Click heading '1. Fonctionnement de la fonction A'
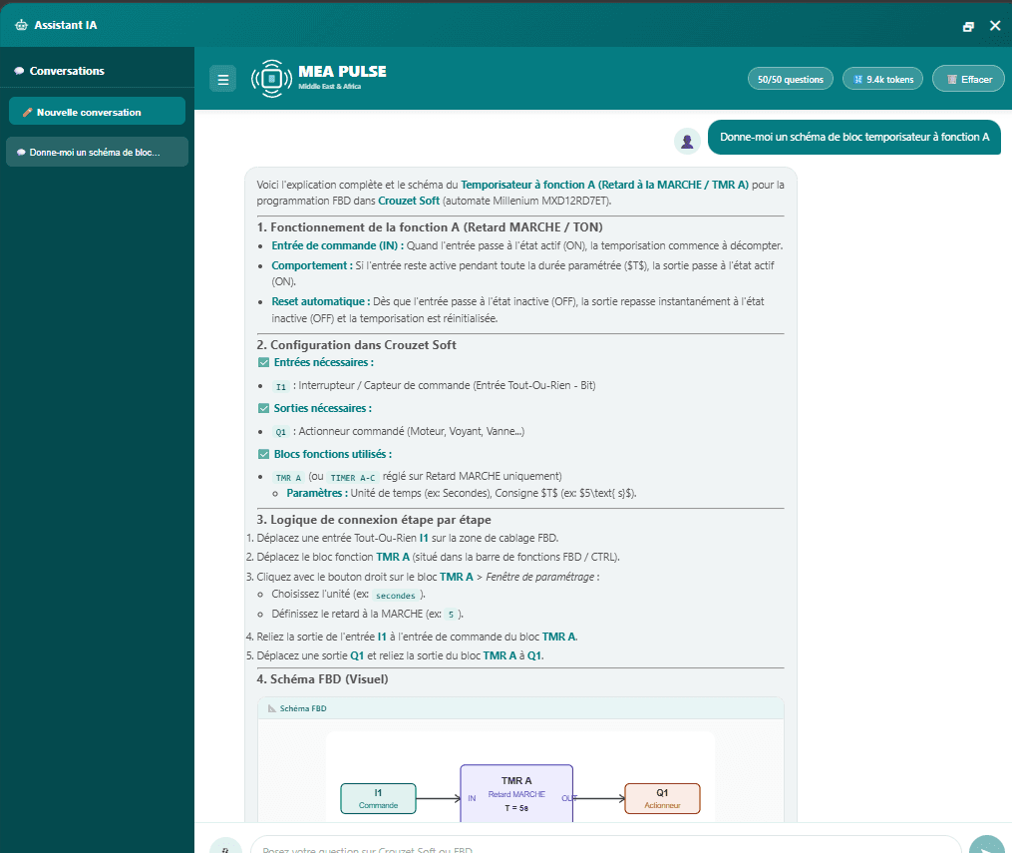This screenshot has width=1012, height=853. pyautogui.click(x=429, y=227)
